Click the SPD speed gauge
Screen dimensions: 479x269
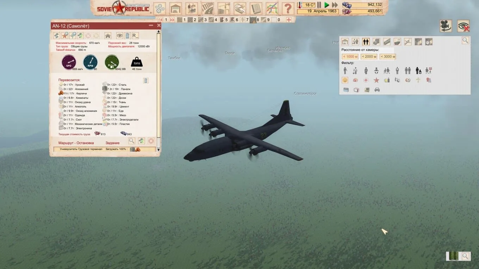[69, 62]
